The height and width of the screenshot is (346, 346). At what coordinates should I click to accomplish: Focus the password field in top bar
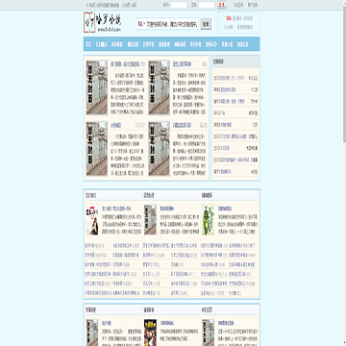click(x=207, y=5)
